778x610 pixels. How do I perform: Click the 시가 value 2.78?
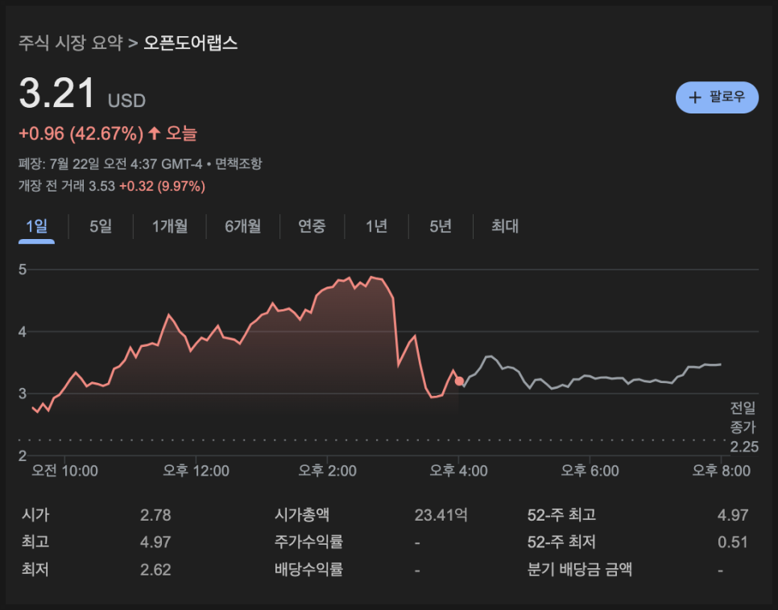pyautogui.click(x=155, y=515)
